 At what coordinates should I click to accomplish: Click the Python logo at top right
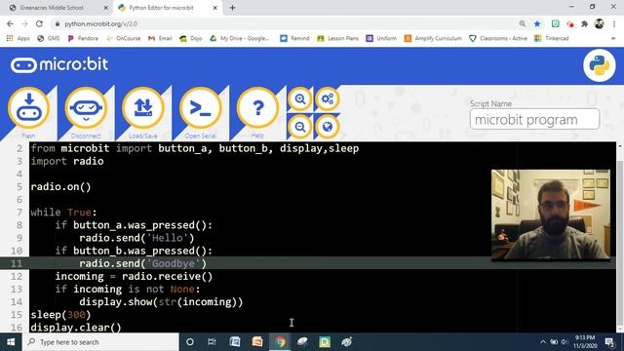[600, 65]
